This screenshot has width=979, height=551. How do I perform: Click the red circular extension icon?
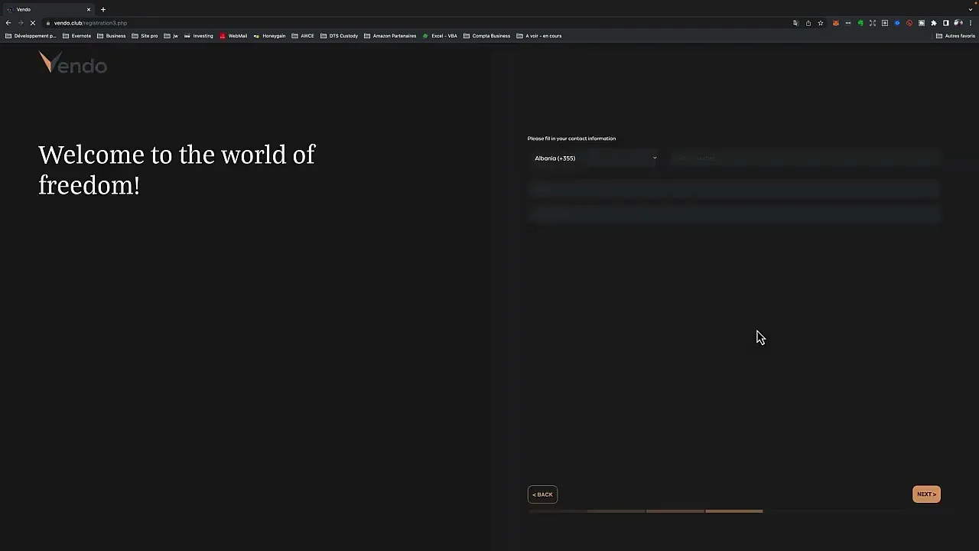[x=909, y=23]
